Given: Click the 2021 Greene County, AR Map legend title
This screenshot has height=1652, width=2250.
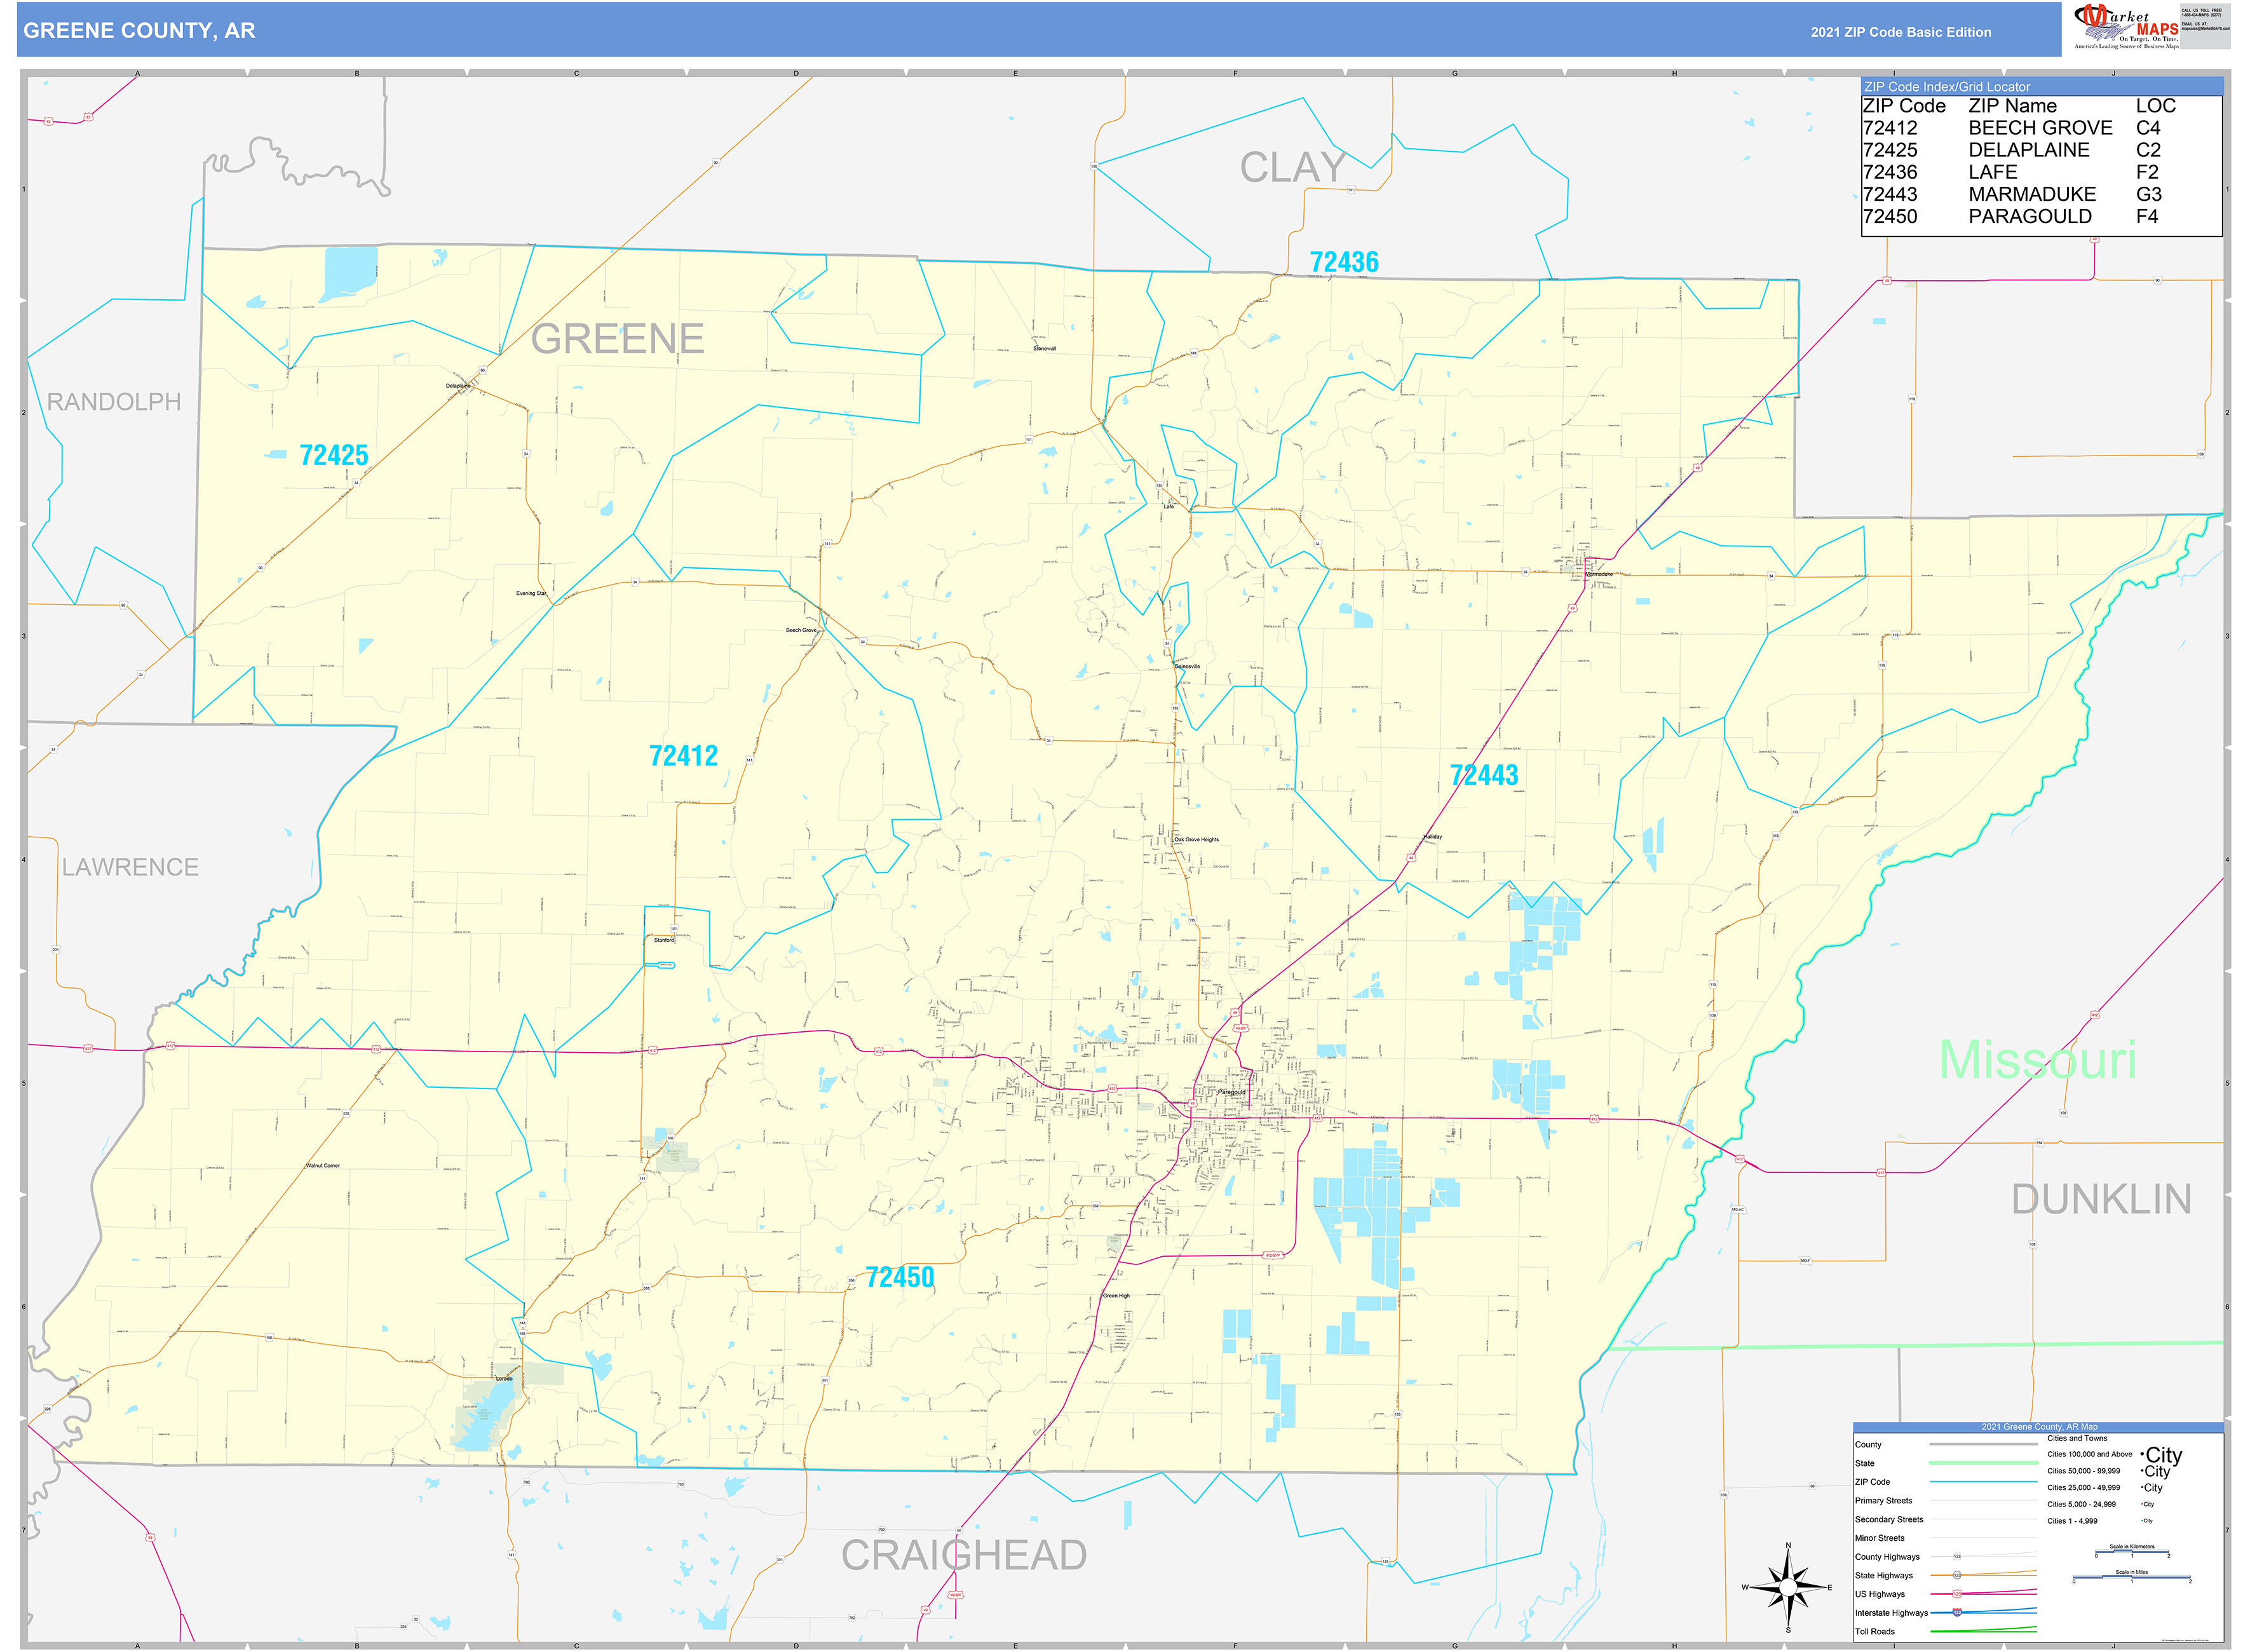Looking at the screenshot, I should [2039, 1427].
